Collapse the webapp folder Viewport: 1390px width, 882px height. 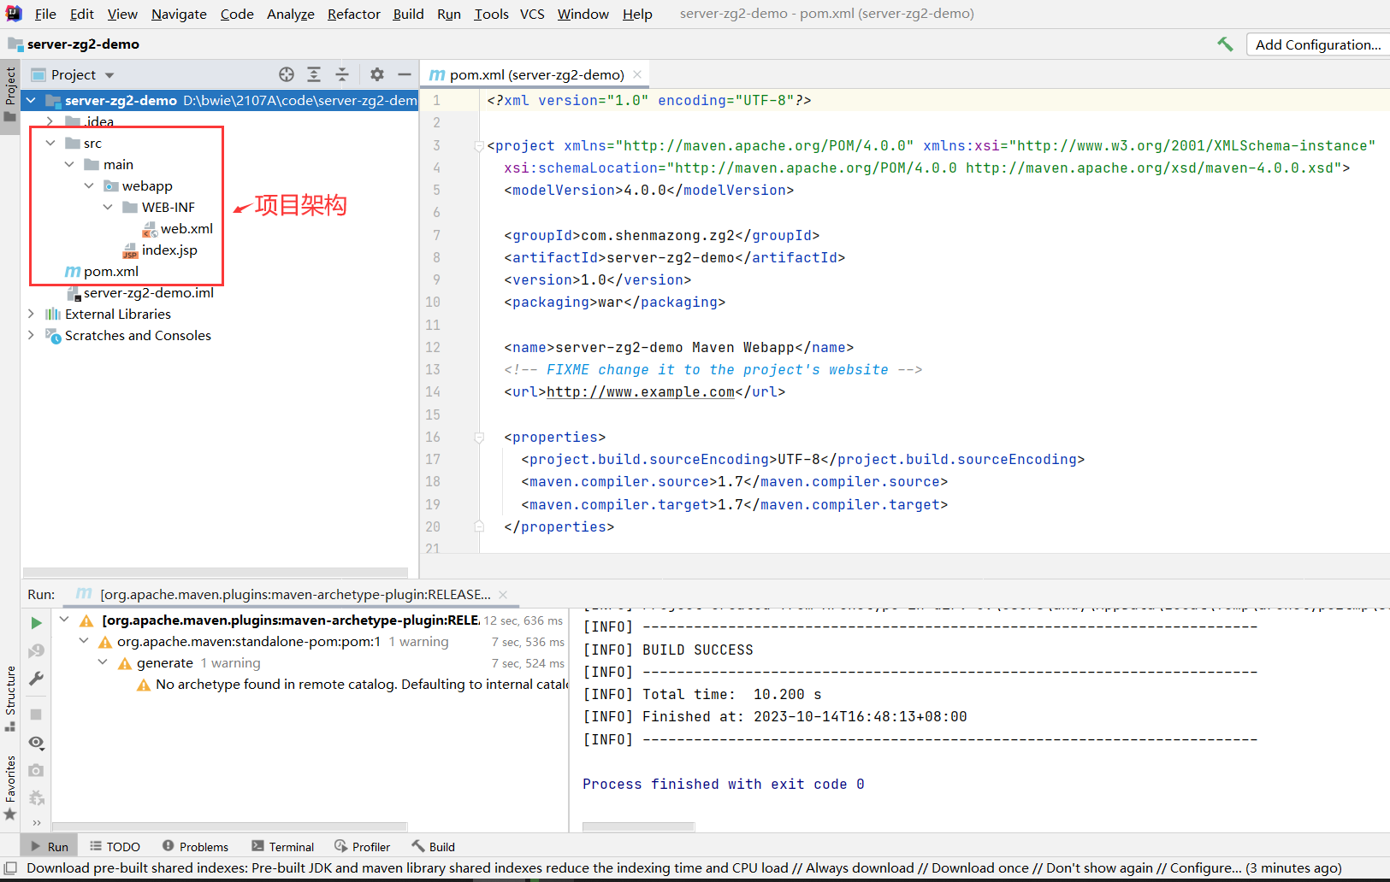(89, 185)
